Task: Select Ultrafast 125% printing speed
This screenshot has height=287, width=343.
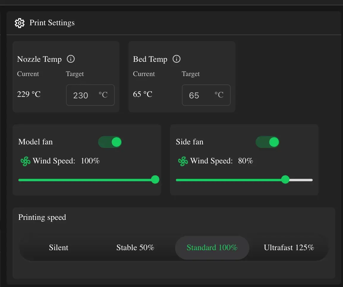Action: 289,248
